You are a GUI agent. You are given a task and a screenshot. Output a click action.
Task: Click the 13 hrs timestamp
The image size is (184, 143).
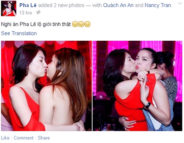point(26,13)
